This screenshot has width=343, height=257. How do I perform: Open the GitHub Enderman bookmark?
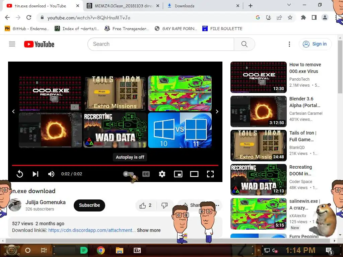tap(27, 29)
